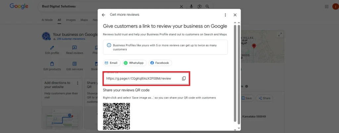Open search by image lens icon
The height and width of the screenshot is (133, 339).
[199, 7]
